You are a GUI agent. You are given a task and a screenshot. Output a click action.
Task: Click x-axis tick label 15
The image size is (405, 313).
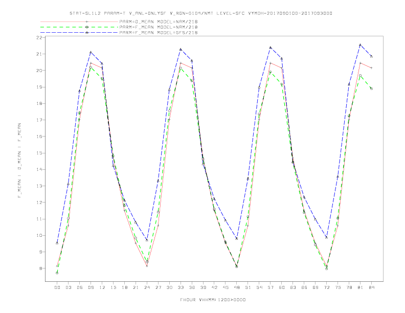[x=113, y=287]
